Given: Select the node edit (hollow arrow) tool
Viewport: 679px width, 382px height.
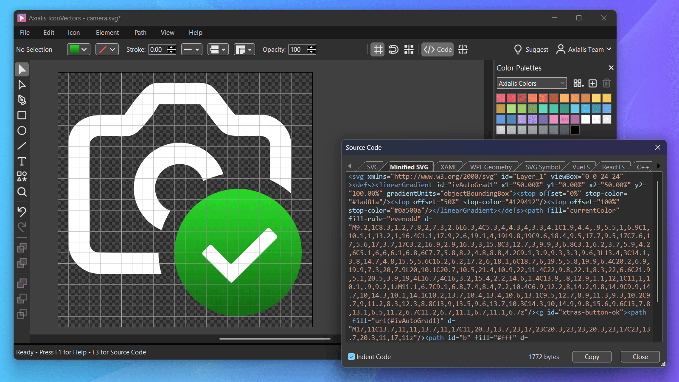Looking at the screenshot, I should point(22,85).
